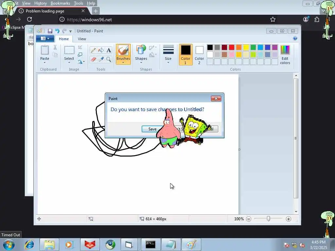Select the Magnifier tool
Screen dimensions: 335x251
point(109,59)
